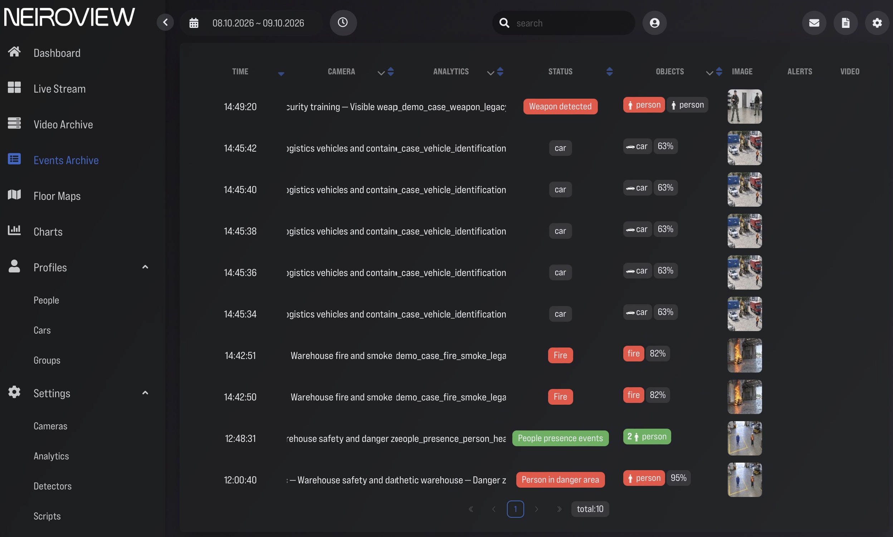Open the people presence thumbnail at 12:48:31
The image size is (893, 537).
tap(745, 438)
